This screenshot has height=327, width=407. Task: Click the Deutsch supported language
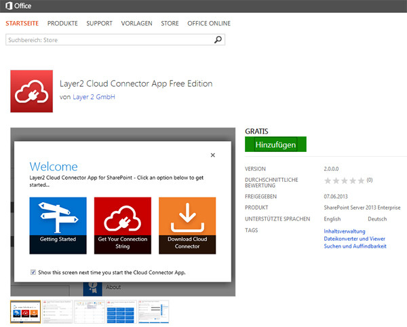pyautogui.click(x=377, y=219)
